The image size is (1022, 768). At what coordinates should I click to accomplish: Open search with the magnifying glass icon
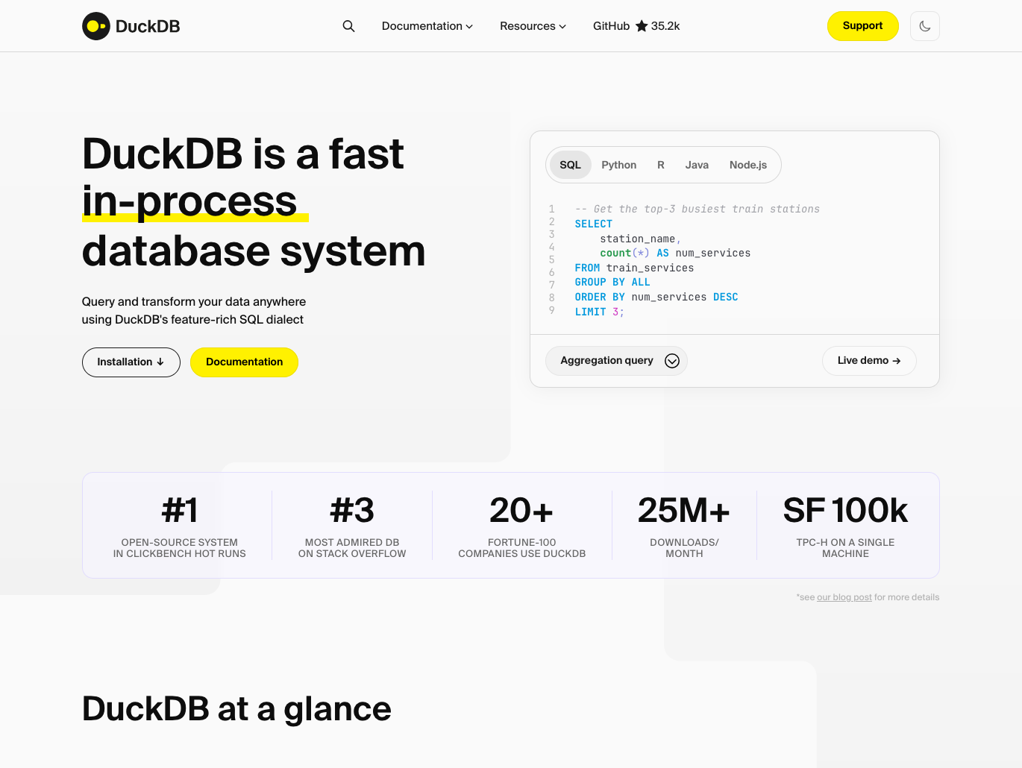pos(348,26)
